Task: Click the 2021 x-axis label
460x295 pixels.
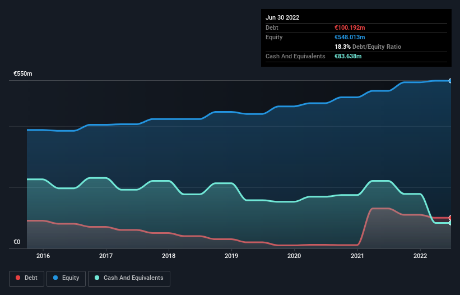Action: pyautogui.click(x=357, y=256)
